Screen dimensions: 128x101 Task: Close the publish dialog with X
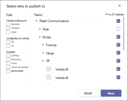tap(120, 6)
